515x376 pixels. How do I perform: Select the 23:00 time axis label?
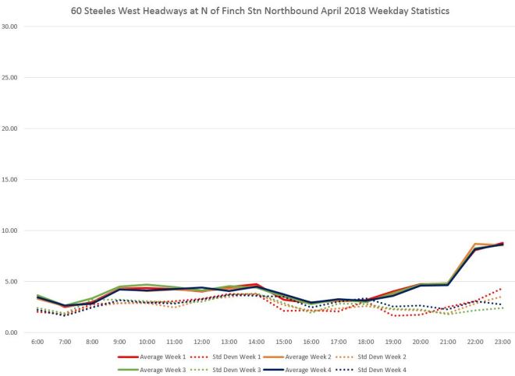[x=503, y=342]
